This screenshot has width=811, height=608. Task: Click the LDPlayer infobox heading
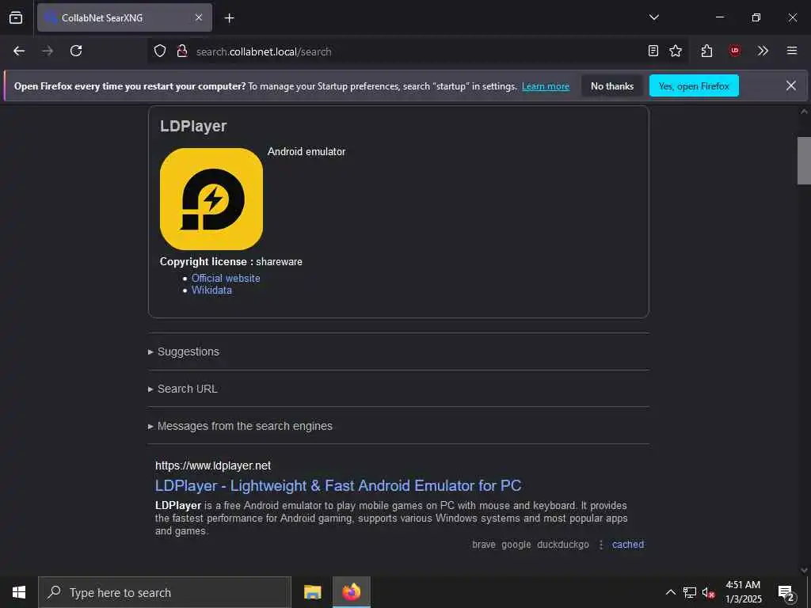coord(193,126)
